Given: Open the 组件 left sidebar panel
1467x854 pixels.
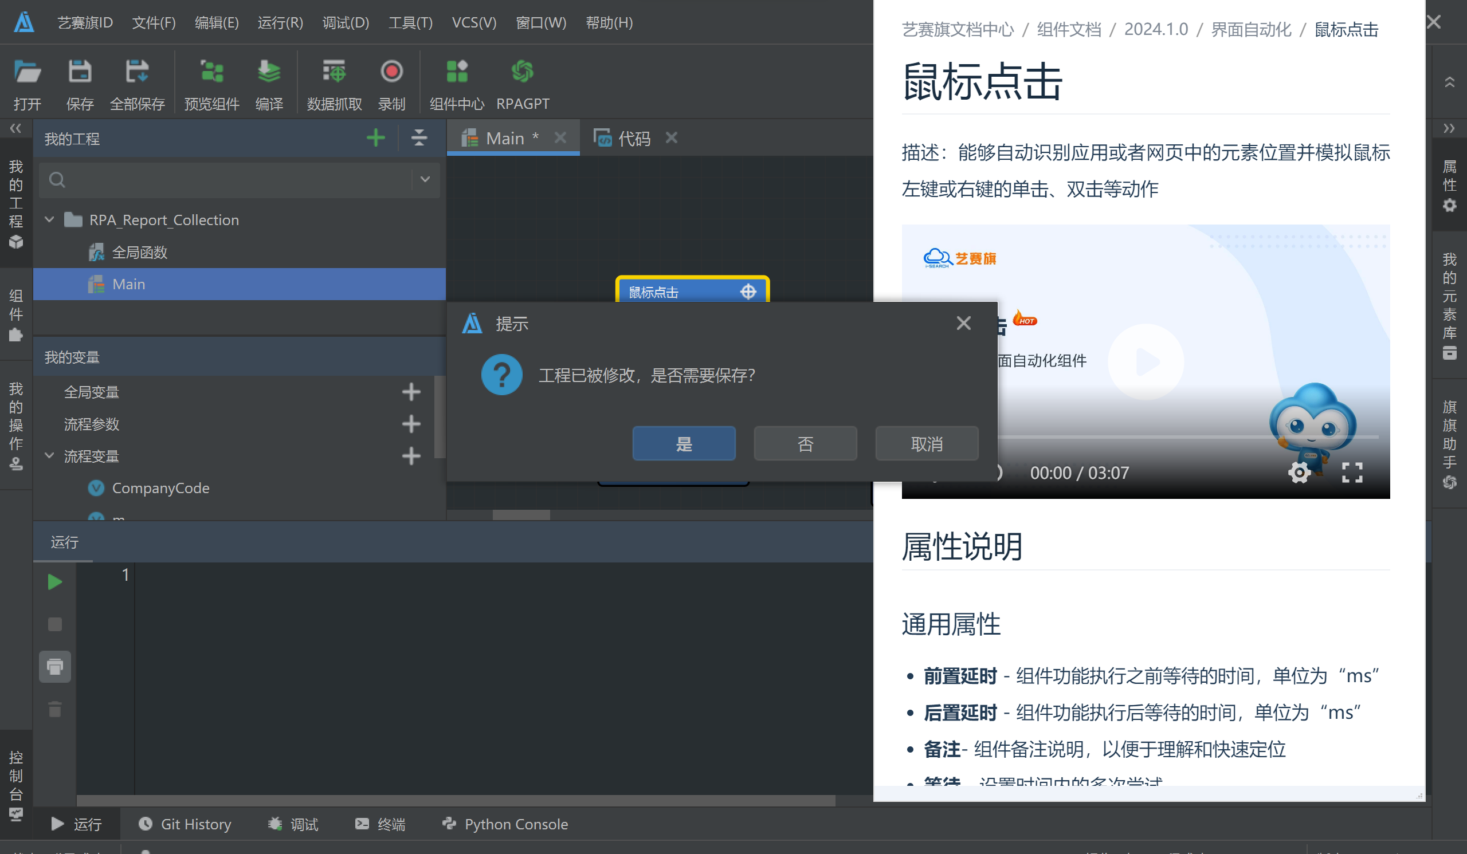Looking at the screenshot, I should click(15, 314).
